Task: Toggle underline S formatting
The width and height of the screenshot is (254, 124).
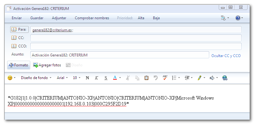Action: coord(106,78)
